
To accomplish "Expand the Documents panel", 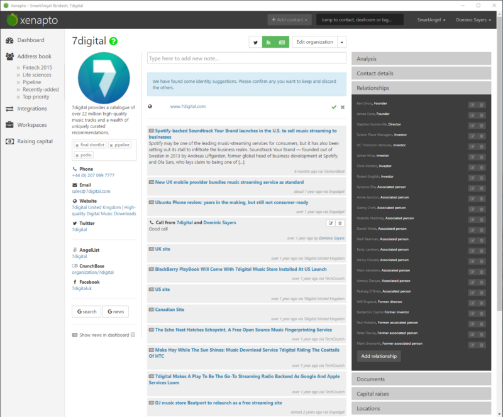I will coord(421,379).
